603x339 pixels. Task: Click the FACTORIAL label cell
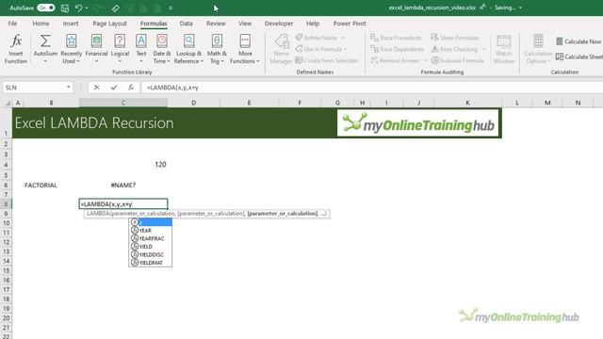51,186
